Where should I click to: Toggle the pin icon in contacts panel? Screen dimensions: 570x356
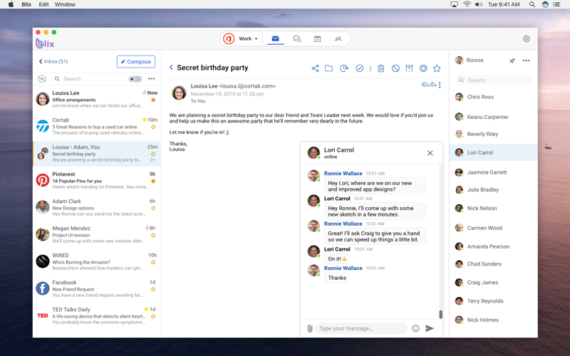(x=512, y=61)
